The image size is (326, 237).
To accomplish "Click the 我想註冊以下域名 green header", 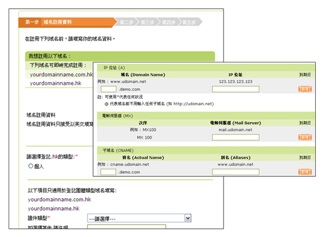I will pos(120,56).
